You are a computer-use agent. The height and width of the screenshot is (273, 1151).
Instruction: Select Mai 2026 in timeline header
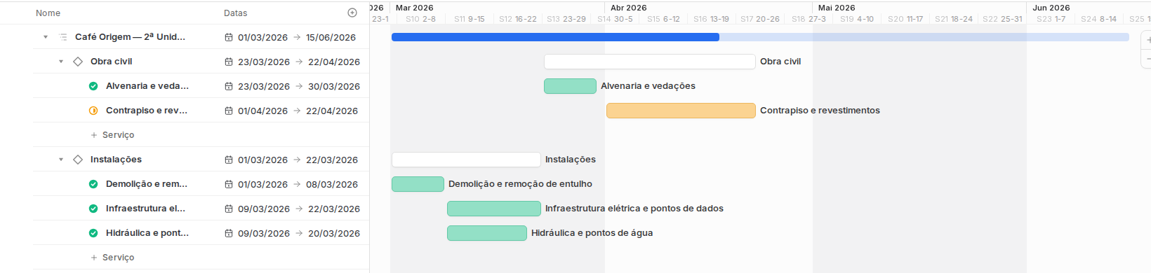(x=837, y=8)
